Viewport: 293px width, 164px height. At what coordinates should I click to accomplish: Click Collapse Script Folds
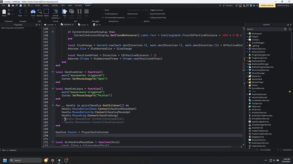(158, 17)
